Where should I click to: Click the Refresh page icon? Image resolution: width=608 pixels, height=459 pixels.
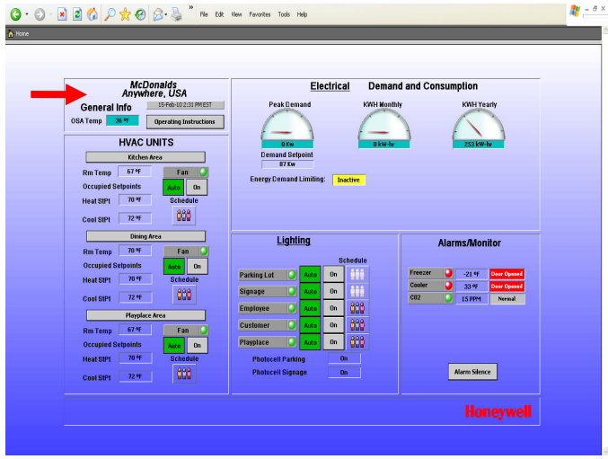[77, 14]
